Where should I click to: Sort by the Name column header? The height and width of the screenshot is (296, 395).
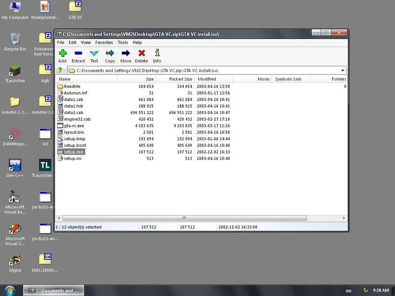tap(86, 79)
